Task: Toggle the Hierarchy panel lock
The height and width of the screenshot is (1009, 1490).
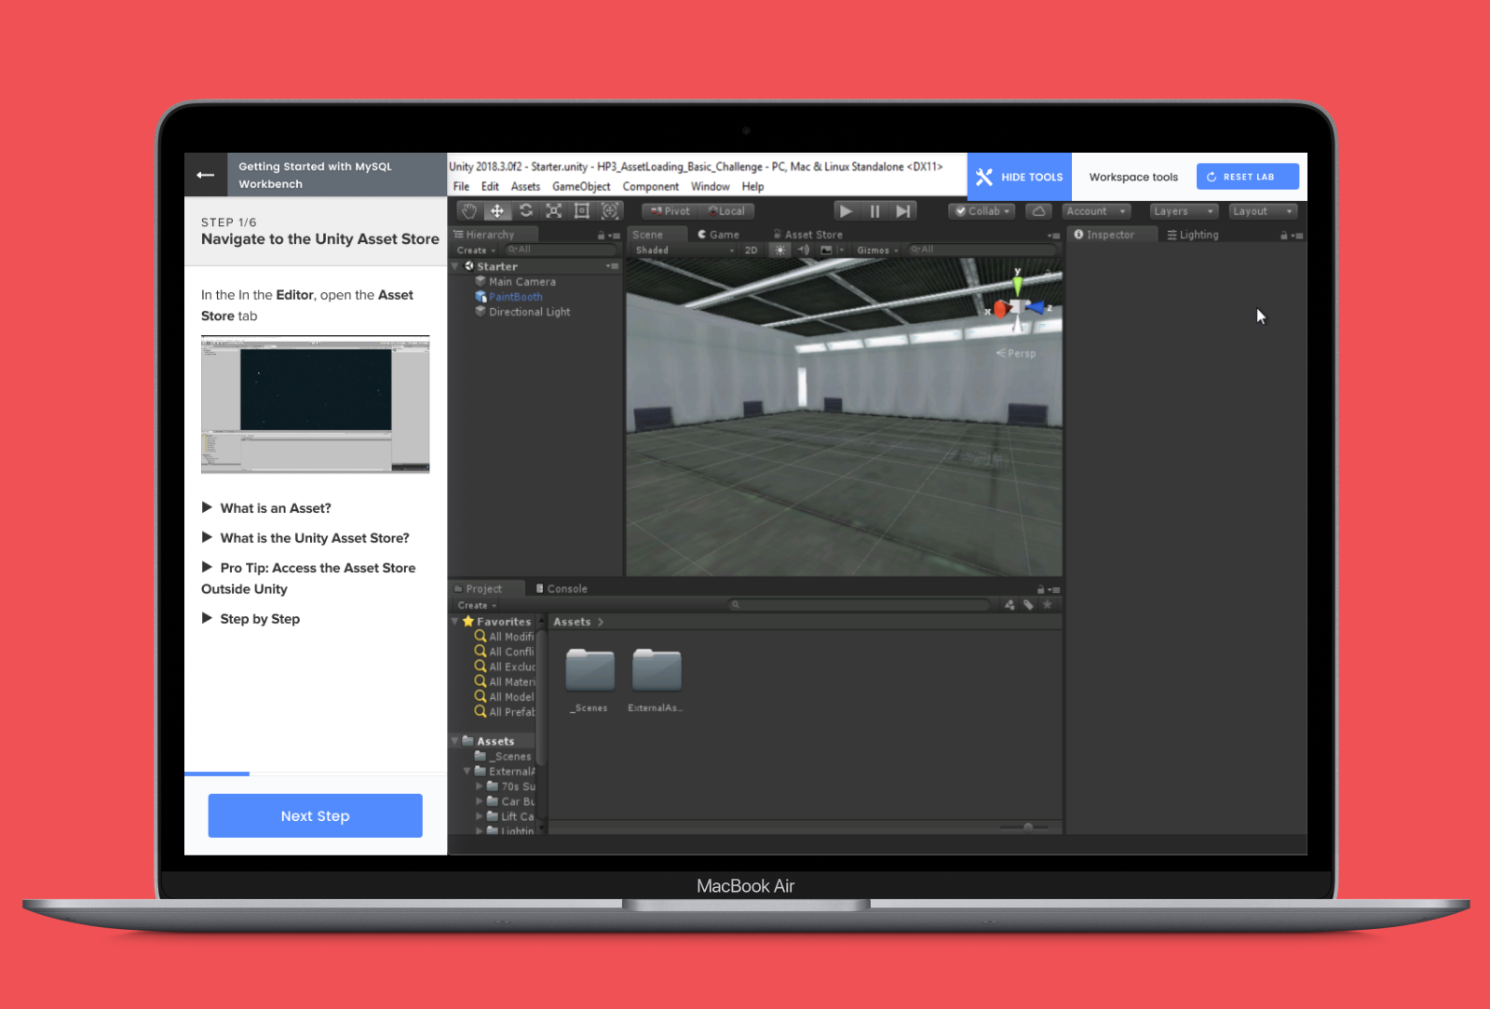Action: (602, 235)
